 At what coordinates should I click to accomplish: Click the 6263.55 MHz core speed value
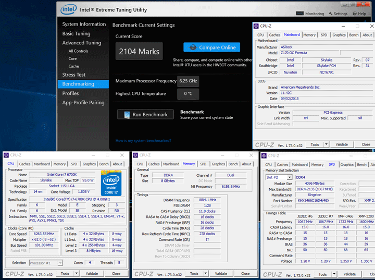pos(44,234)
